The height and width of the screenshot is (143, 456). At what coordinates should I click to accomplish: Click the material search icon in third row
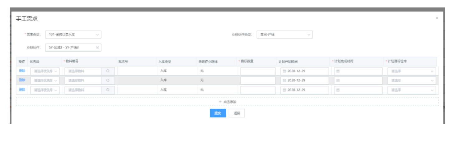tap(108, 90)
